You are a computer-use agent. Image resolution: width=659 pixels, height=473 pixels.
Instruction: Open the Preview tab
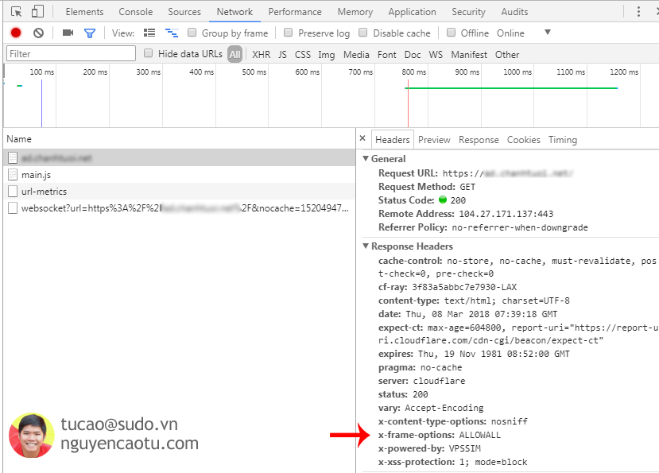pos(434,139)
